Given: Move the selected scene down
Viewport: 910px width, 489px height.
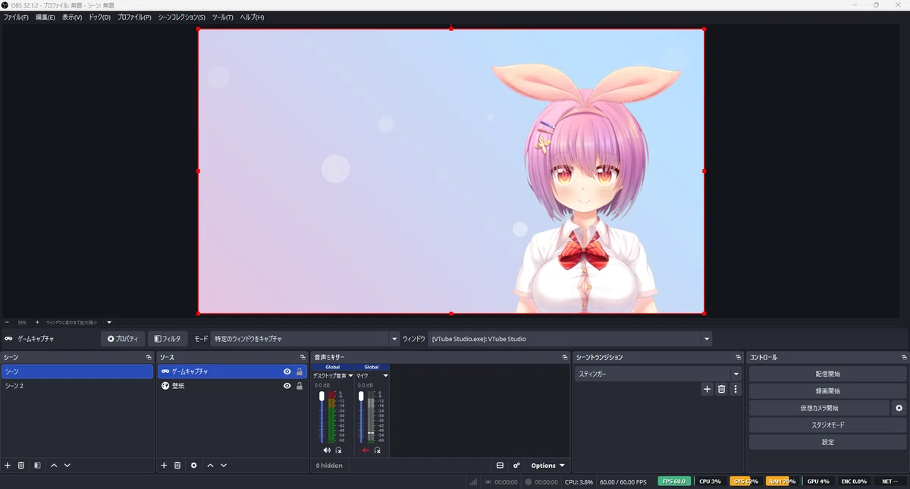Looking at the screenshot, I should point(67,465).
